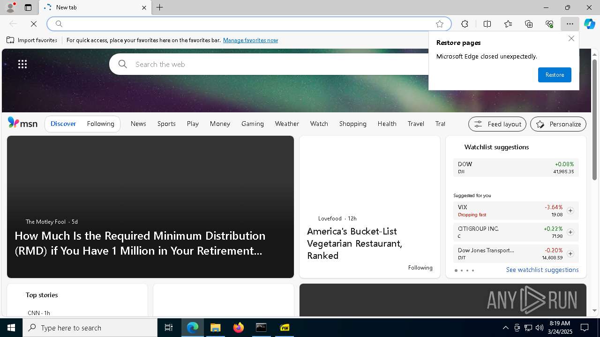Stop loading the page
Image resolution: width=600 pixels, height=337 pixels.
tap(34, 24)
